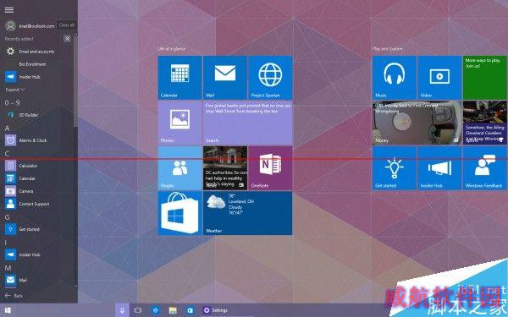The width and height of the screenshot is (508, 317).
Task: Launch the Project Spartan browser tile
Action: (x=270, y=77)
